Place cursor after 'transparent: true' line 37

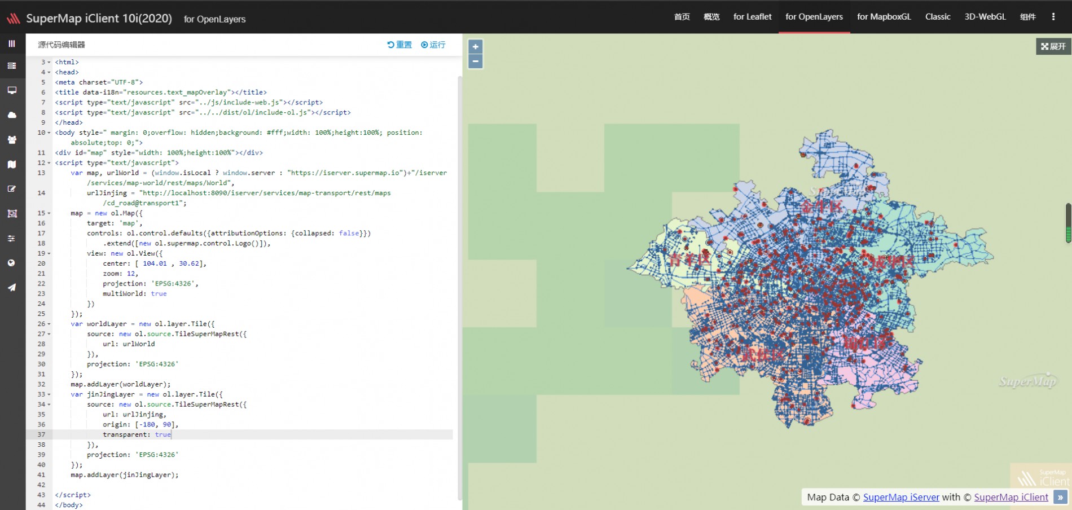pos(172,434)
